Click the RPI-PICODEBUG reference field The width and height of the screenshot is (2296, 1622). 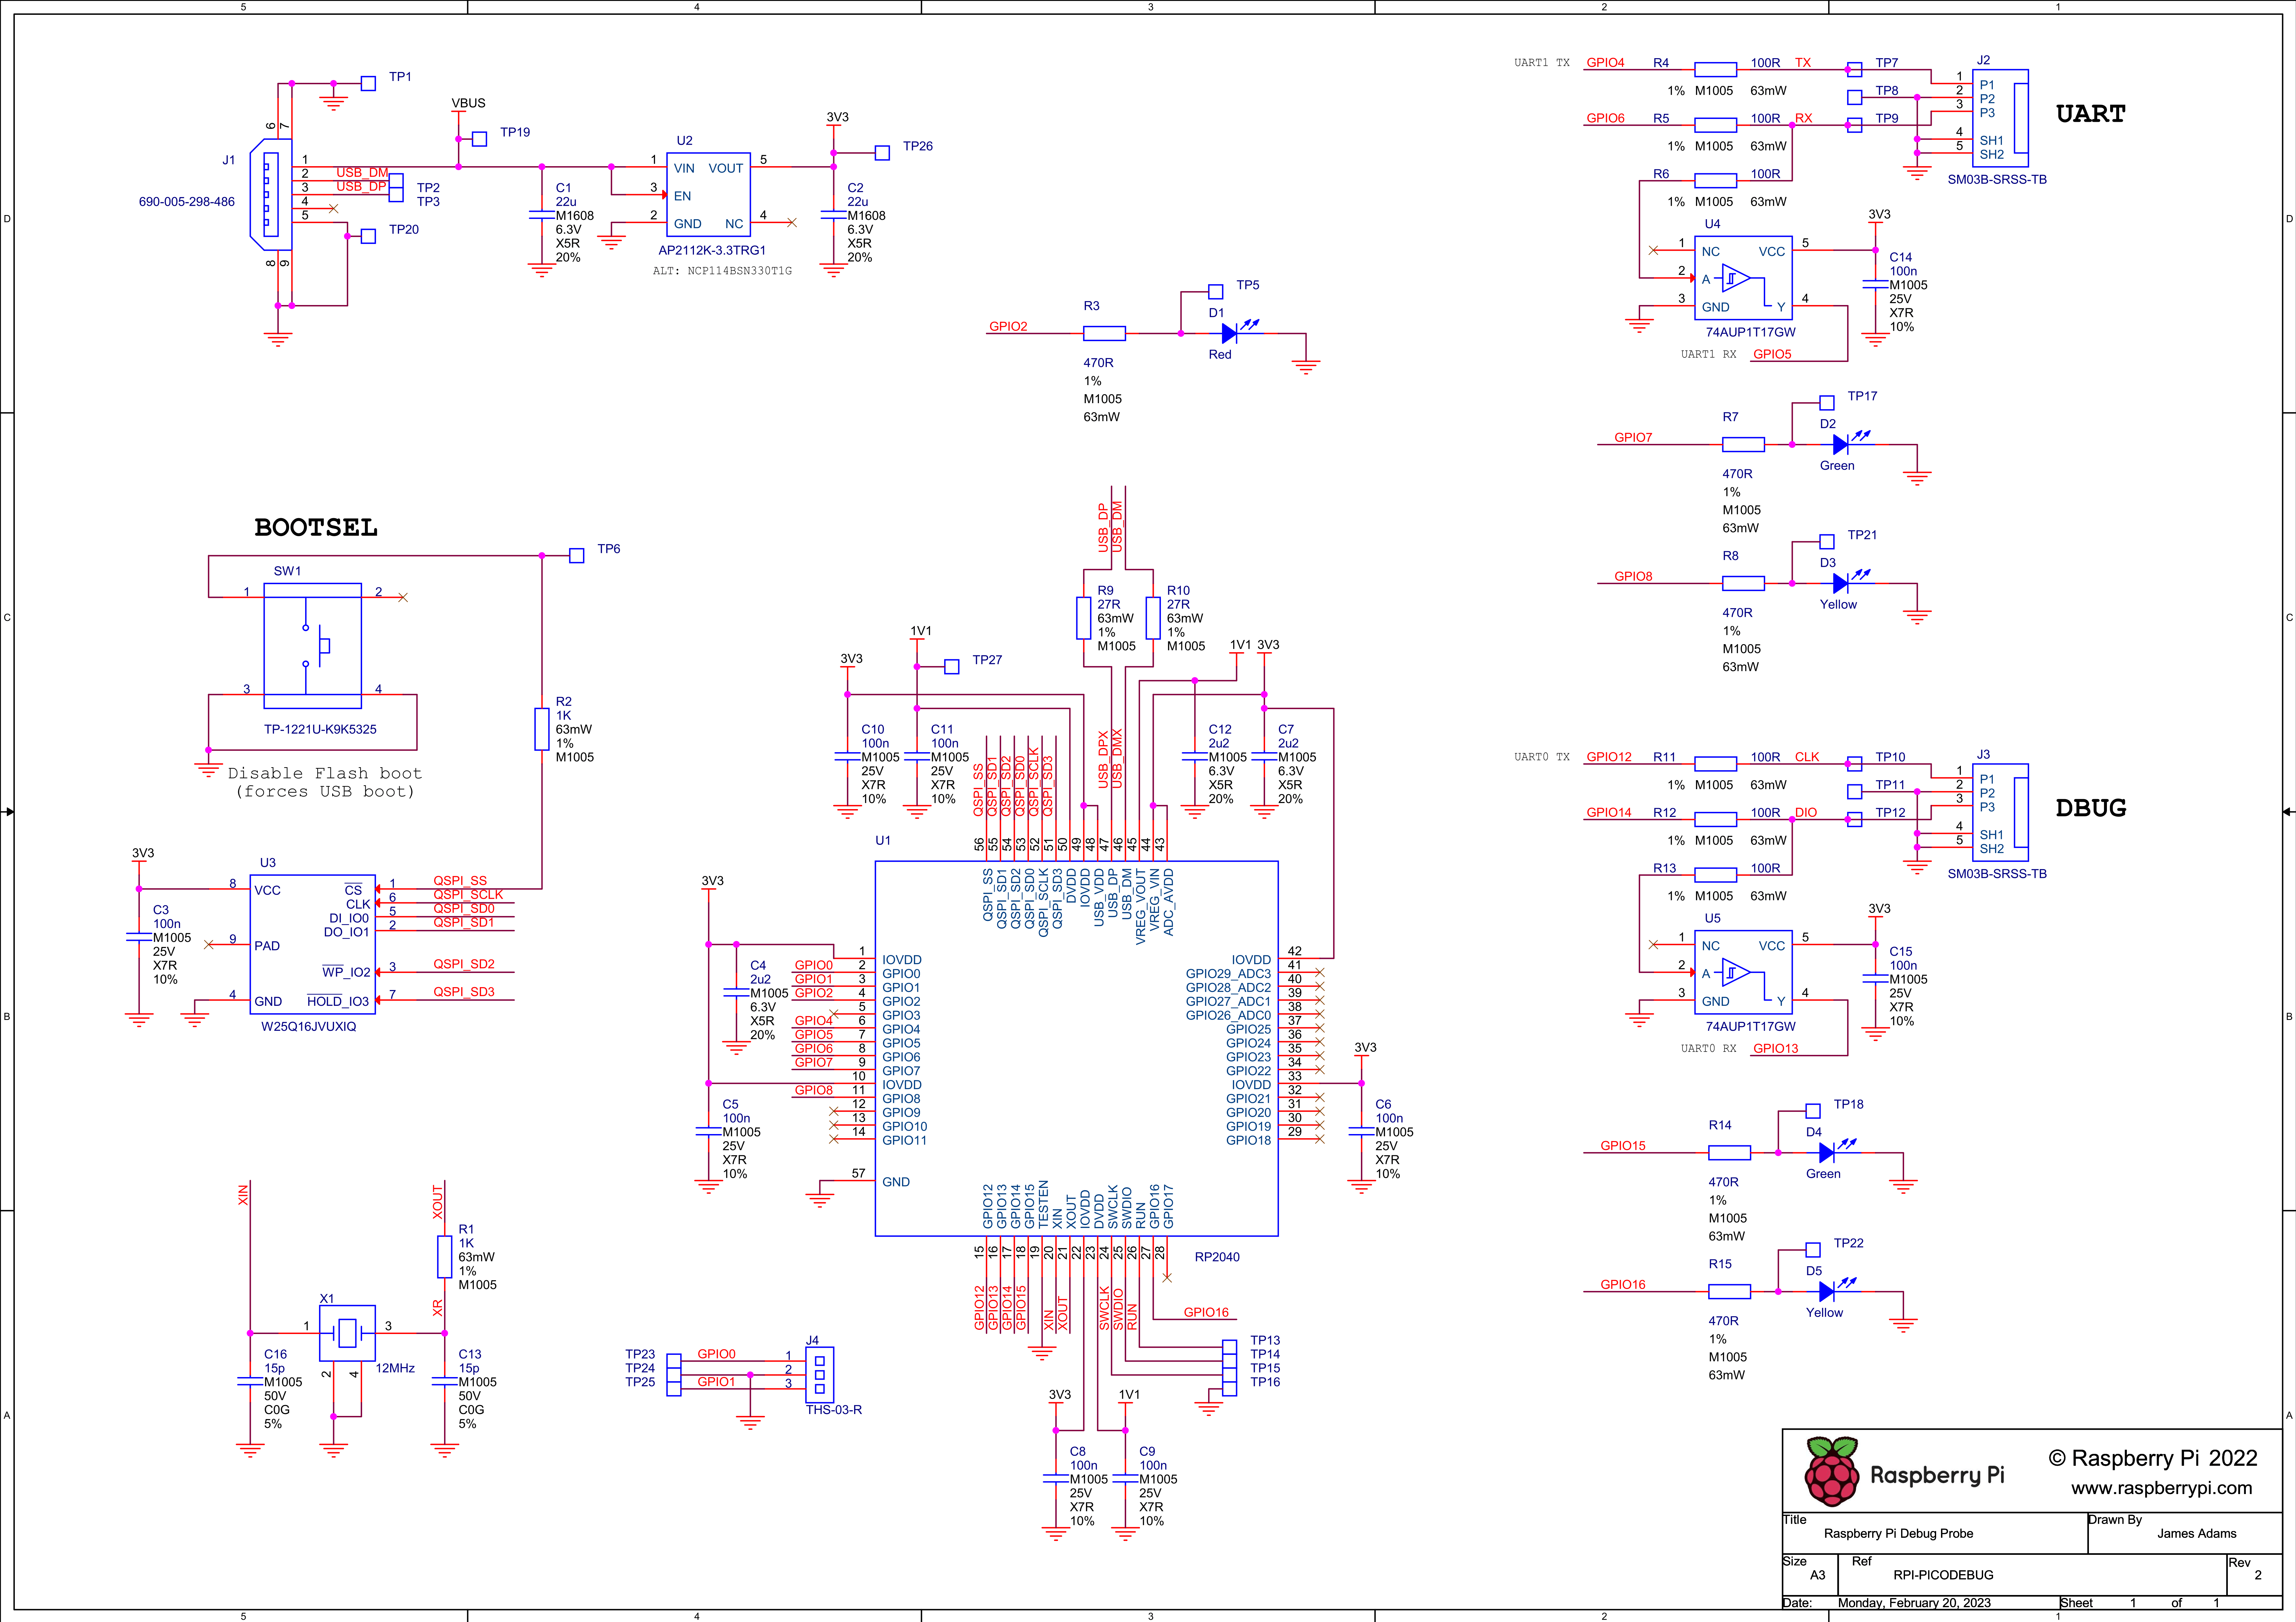(1943, 1575)
